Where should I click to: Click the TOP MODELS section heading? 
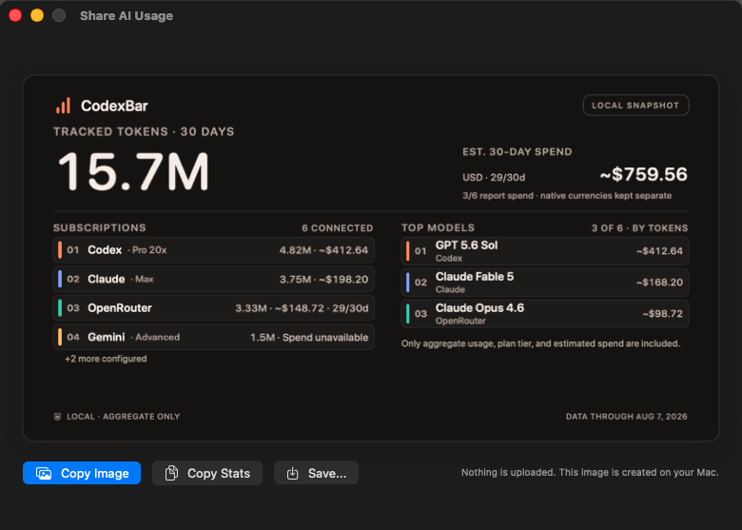coord(438,227)
